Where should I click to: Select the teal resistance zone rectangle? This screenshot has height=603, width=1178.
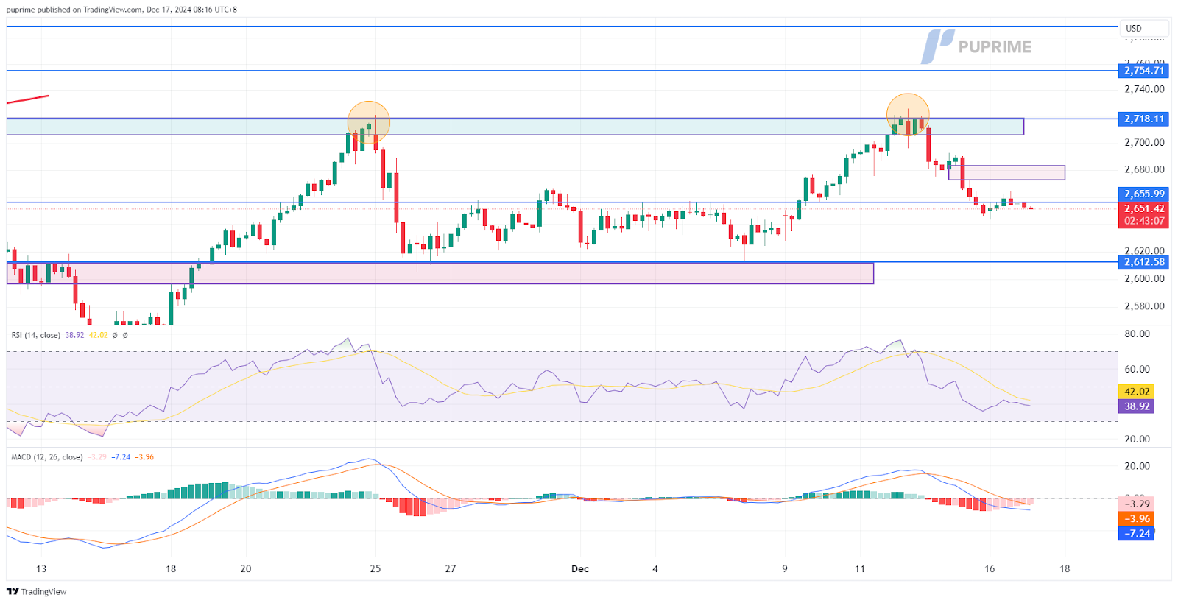pyautogui.click(x=515, y=127)
